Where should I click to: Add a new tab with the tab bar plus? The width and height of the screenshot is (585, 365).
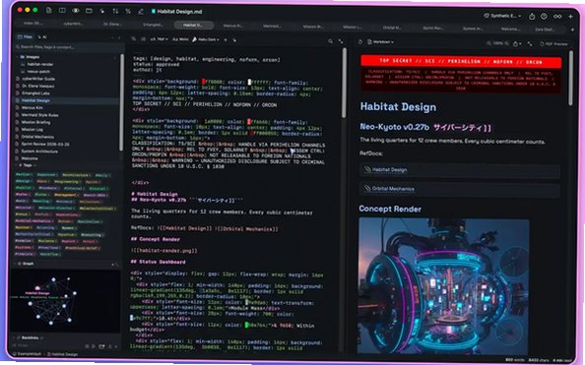tap(572, 30)
